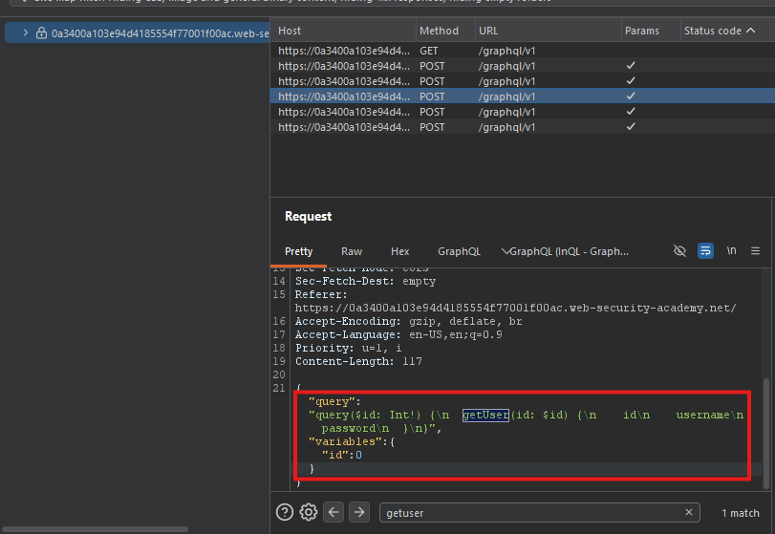Image resolution: width=775 pixels, height=534 pixels.
Task: Click the Referer URL line
Action: pos(515,309)
